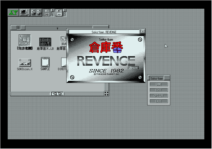
Task: Click the file window resize corner box
Action: pos(107,94)
